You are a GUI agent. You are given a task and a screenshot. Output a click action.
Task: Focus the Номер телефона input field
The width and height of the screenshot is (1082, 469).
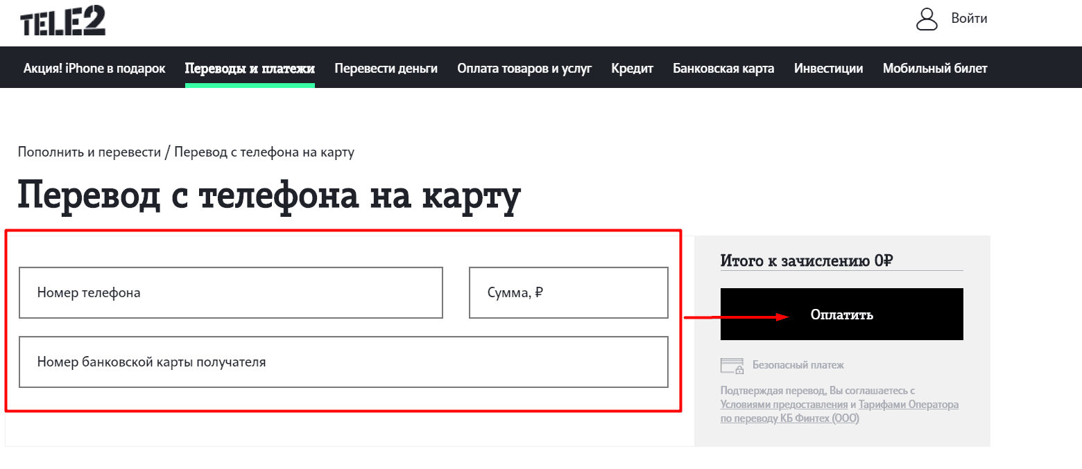tap(230, 293)
